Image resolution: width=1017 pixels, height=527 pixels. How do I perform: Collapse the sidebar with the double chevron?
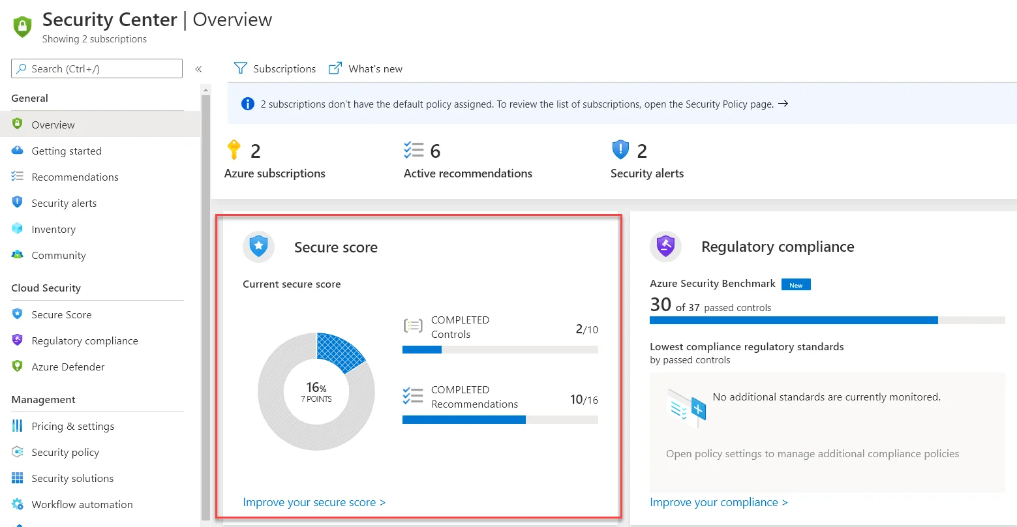[x=198, y=68]
